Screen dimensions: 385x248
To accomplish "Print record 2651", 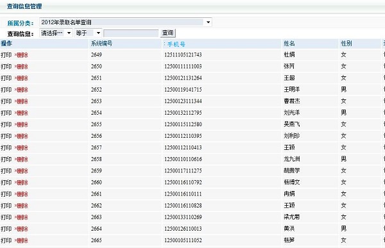I will [6, 78].
